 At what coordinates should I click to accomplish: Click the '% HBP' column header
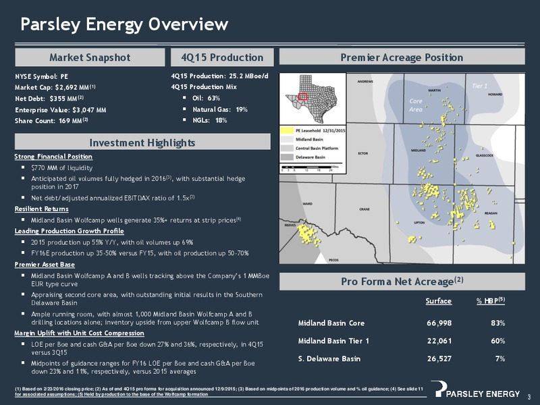point(491,300)
